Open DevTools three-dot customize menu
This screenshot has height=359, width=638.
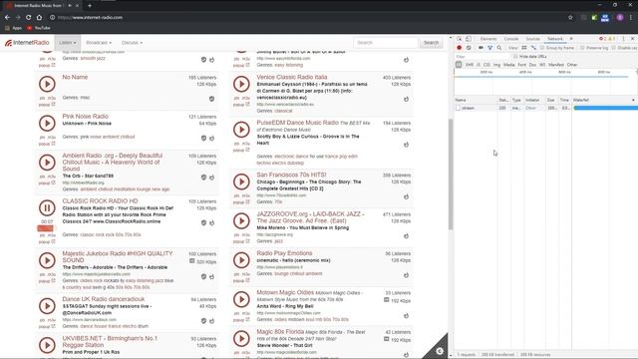tap(623, 39)
